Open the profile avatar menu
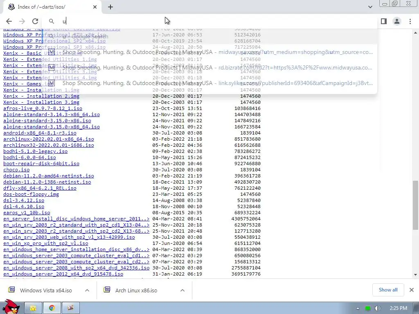 [397, 21]
